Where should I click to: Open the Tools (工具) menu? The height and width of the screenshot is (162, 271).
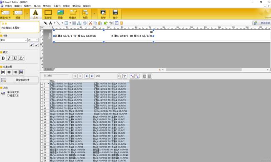point(57,6)
